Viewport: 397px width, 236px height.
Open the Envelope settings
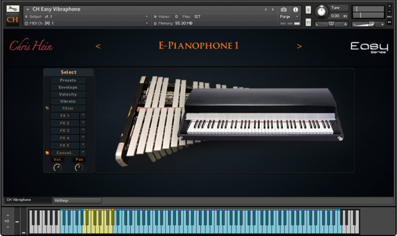coord(68,87)
